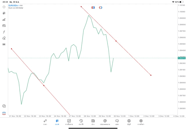The width and height of the screenshot is (186, 130).
Task: Tap the chart search icon at lower left
Action: click(4, 106)
